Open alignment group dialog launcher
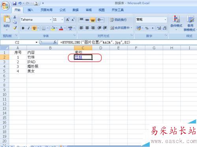This screenshot has width=197, height=147. click(x=132, y=35)
